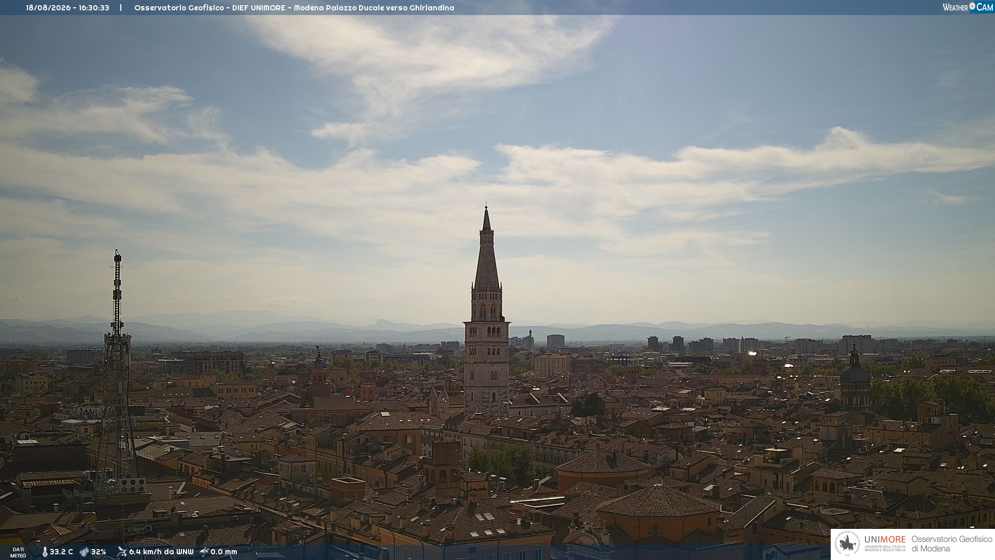Click the 33.2 C temperature reading
Viewport: 995px width, 560px height.
point(61,552)
